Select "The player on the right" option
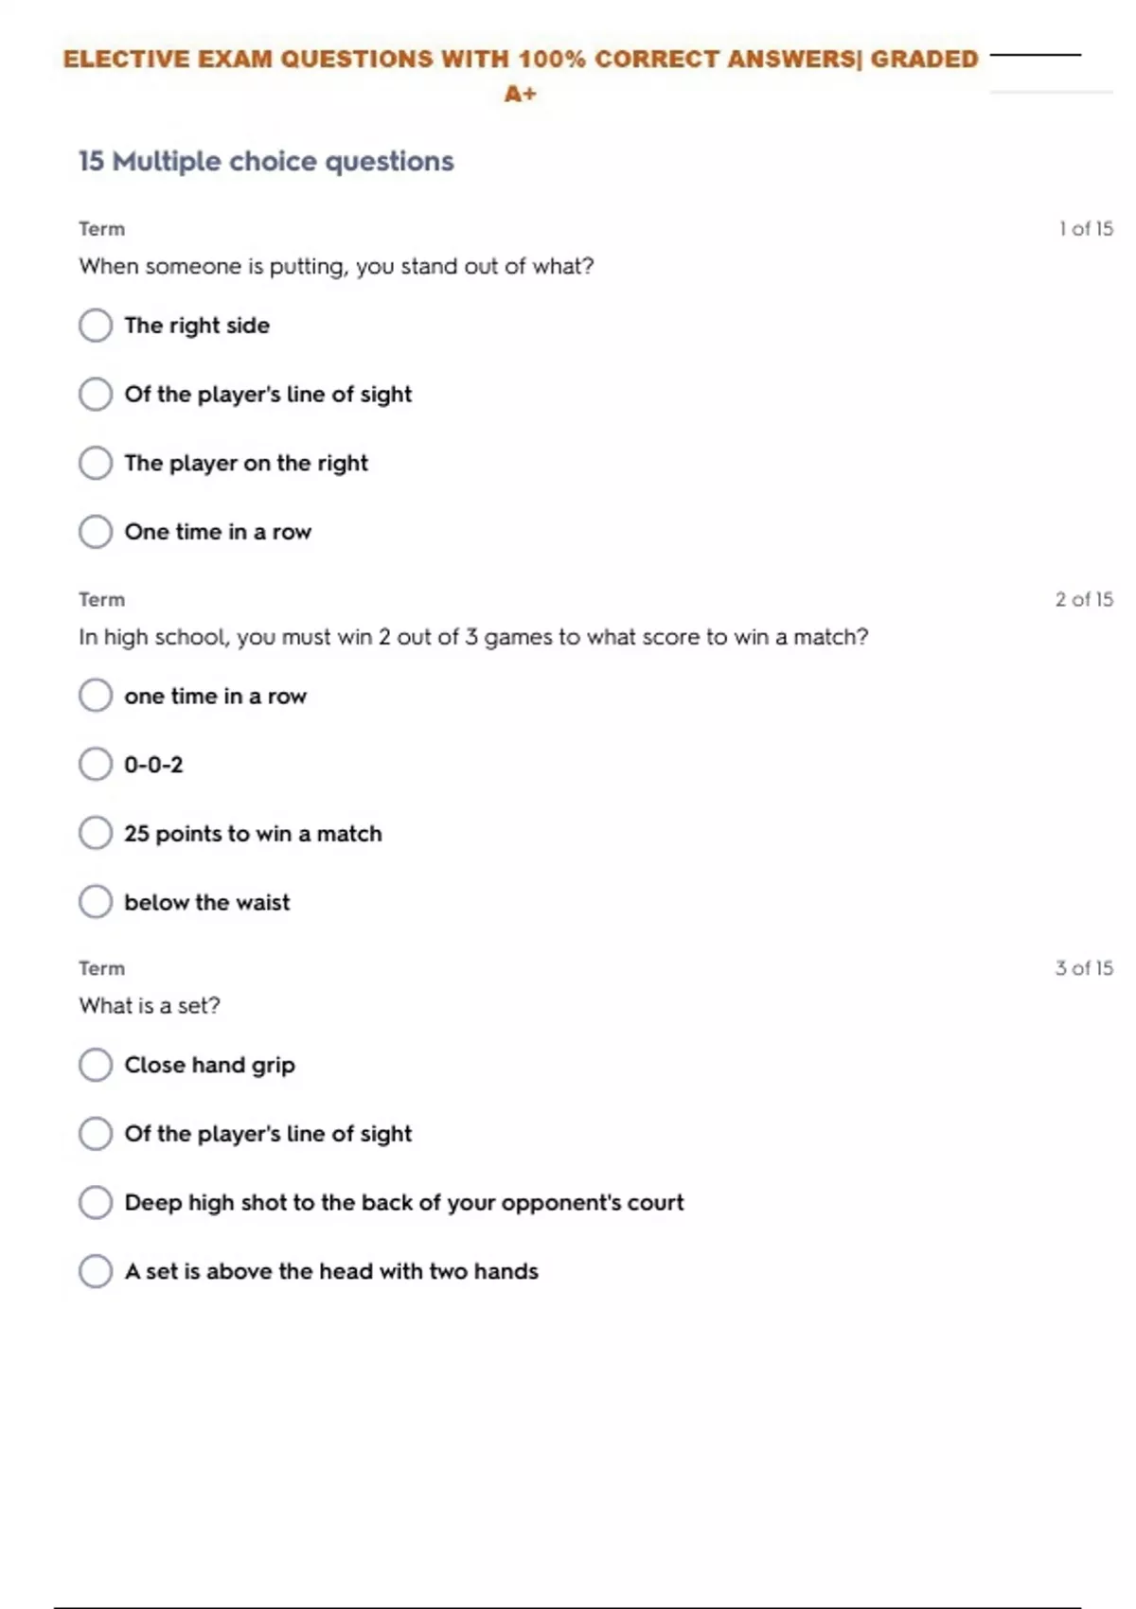 pyautogui.click(x=96, y=463)
